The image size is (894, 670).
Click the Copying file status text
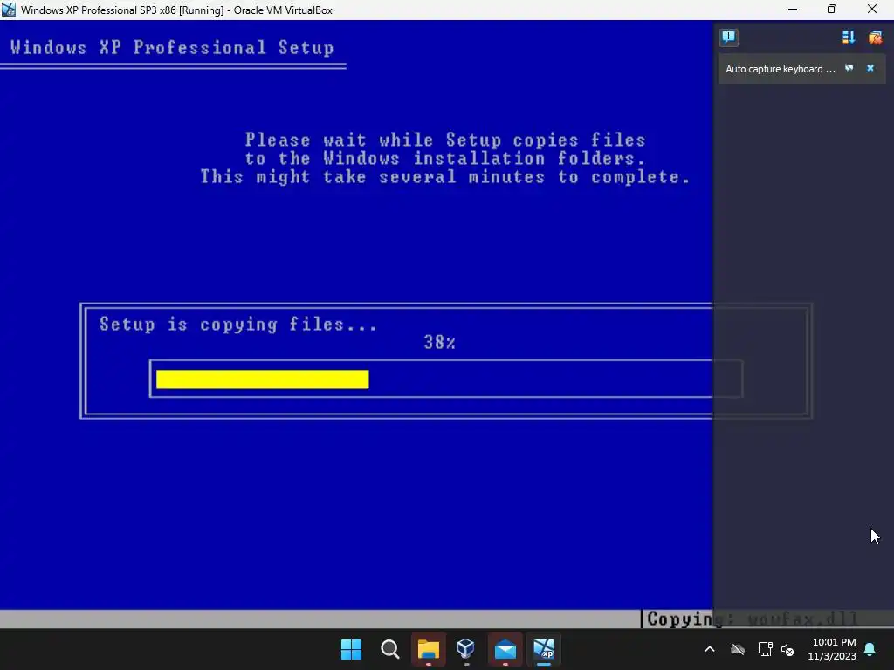(752, 619)
